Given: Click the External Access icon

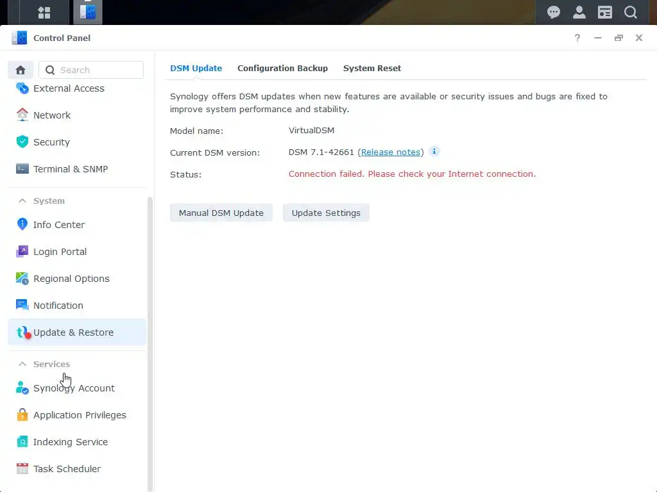Looking at the screenshot, I should 22,88.
